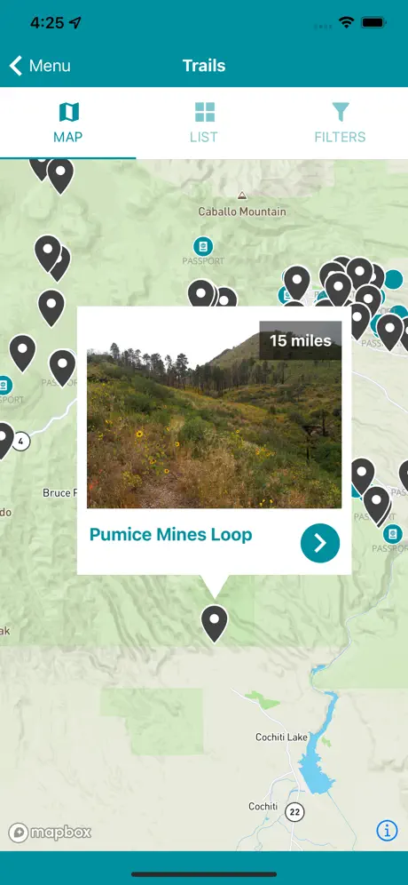The image size is (408, 885).
Task: Select the map pin beside highway 4 marker
Action: [x=4, y=441]
